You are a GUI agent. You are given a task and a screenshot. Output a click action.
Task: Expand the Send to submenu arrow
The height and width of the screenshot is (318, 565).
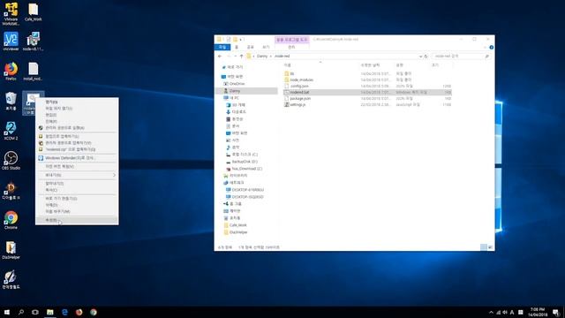pos(114,175)
